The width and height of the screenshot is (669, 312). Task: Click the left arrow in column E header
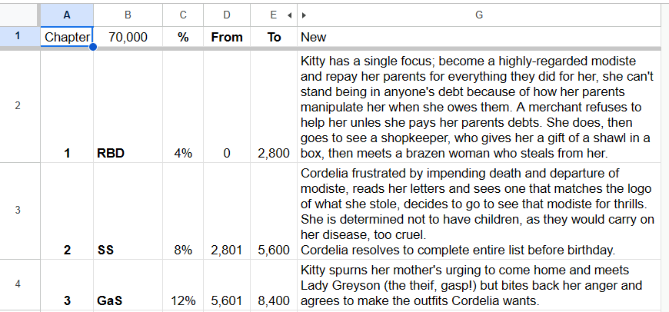coord(289,15)
